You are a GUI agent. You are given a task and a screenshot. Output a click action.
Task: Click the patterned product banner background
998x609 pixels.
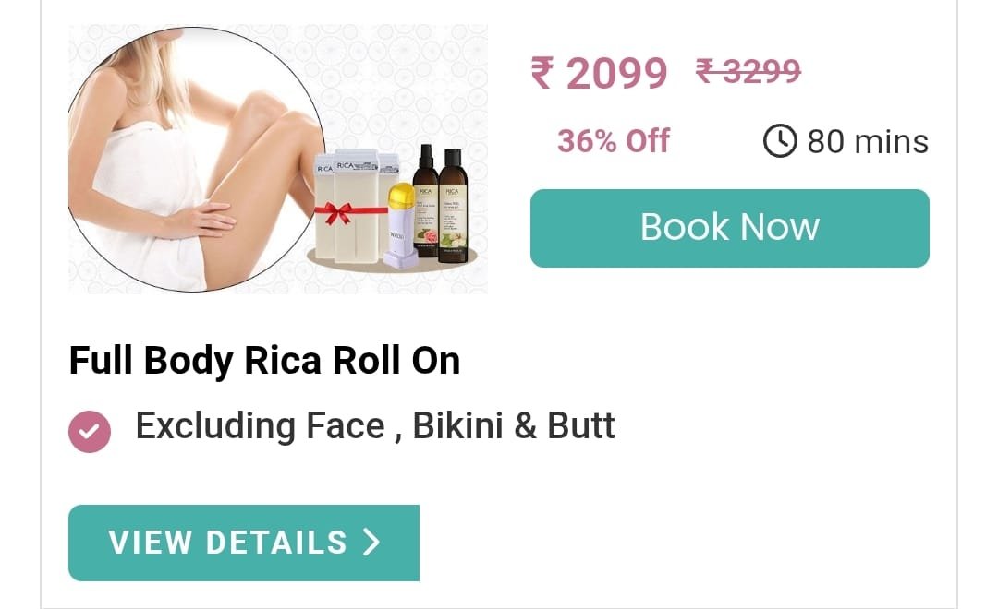pos(408,83)
